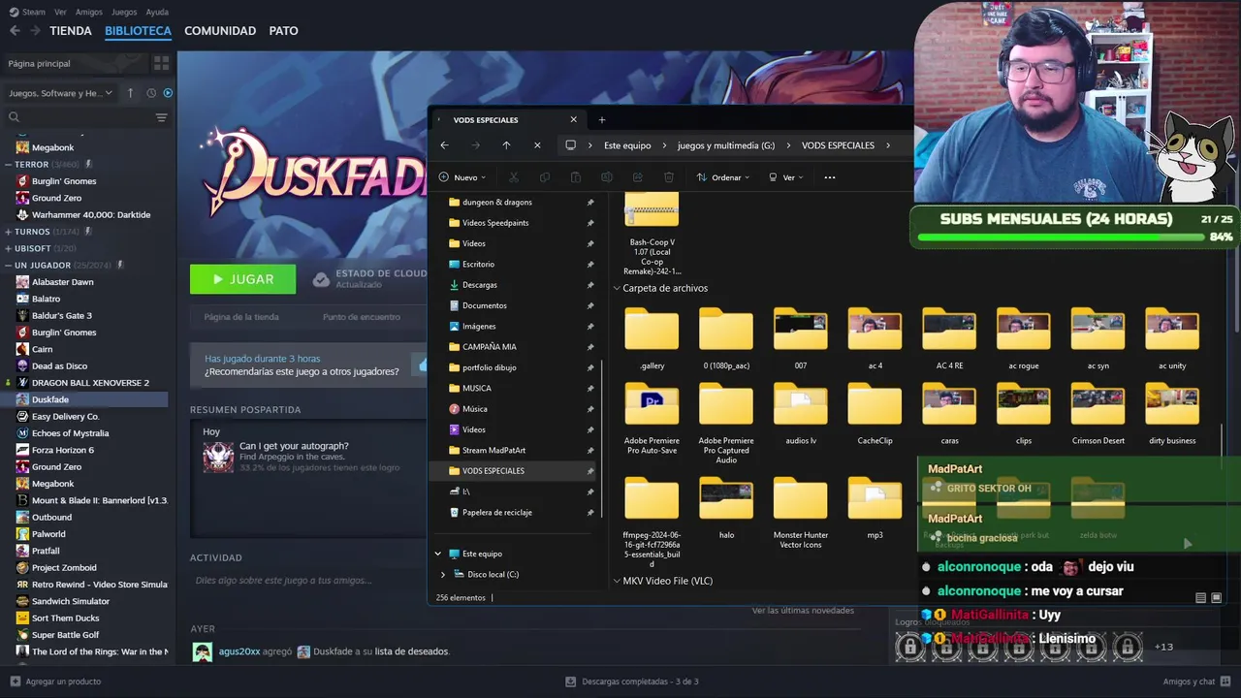This screenshot has height=698, width=1241.
Task: Go forward in Steam navigation
Action: tap(35, 31)
